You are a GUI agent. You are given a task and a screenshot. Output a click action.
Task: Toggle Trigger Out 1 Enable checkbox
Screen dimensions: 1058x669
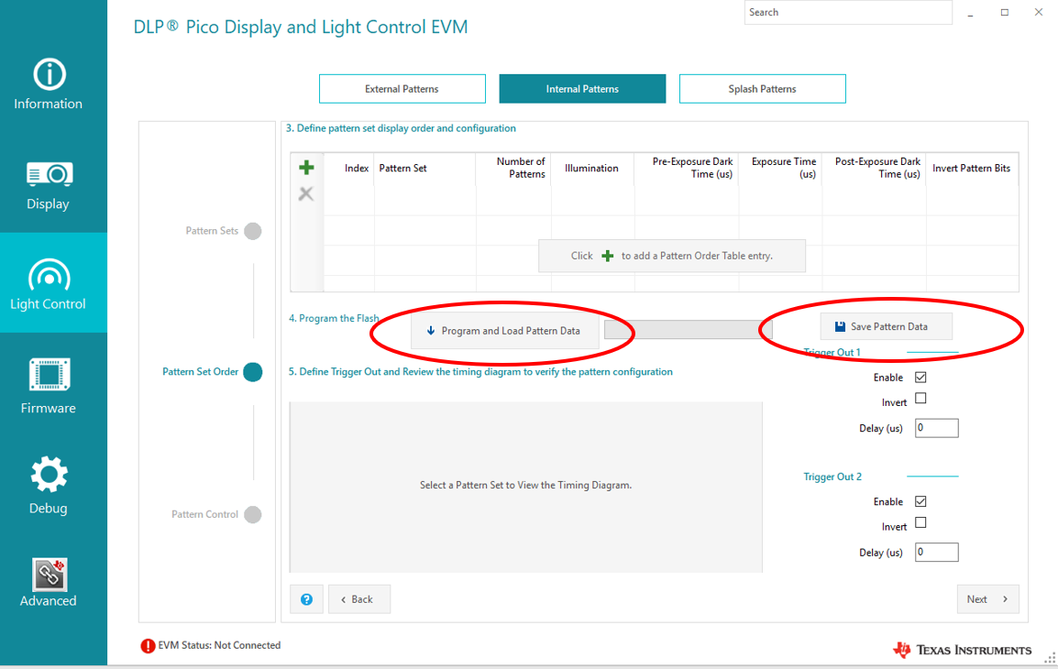(x=920, y=377)
